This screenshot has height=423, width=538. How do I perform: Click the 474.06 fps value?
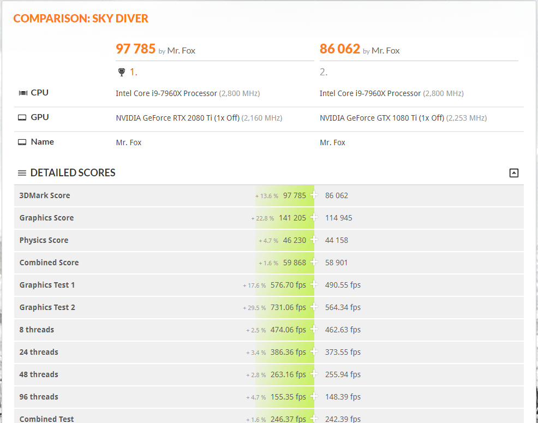tap(288, 330)
